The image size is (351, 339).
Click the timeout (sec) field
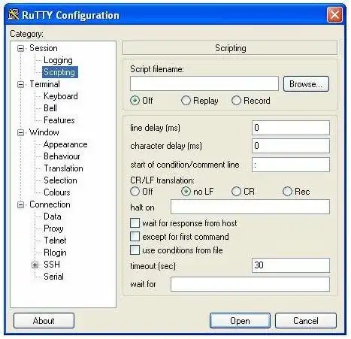291,265
